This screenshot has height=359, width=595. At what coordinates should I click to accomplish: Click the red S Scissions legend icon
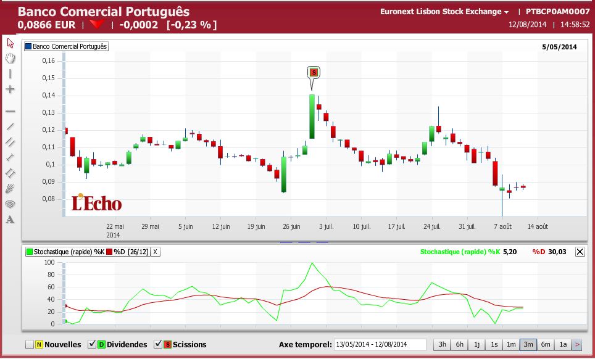[x=167, y=344]
